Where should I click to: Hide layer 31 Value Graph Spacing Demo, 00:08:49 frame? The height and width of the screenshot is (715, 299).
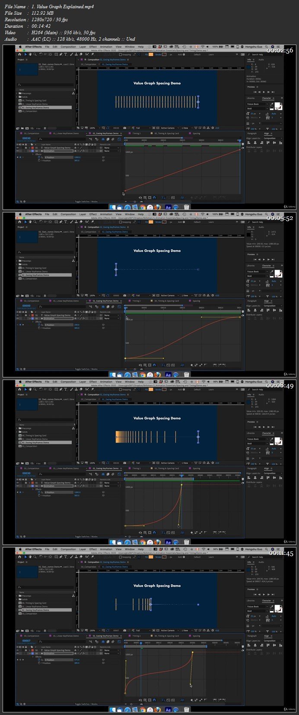coord(18,483)
